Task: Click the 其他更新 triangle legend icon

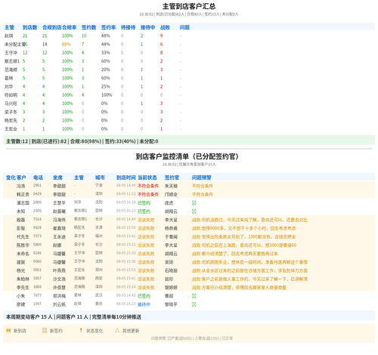Action: pyautogui.click(x=117, y=330)
